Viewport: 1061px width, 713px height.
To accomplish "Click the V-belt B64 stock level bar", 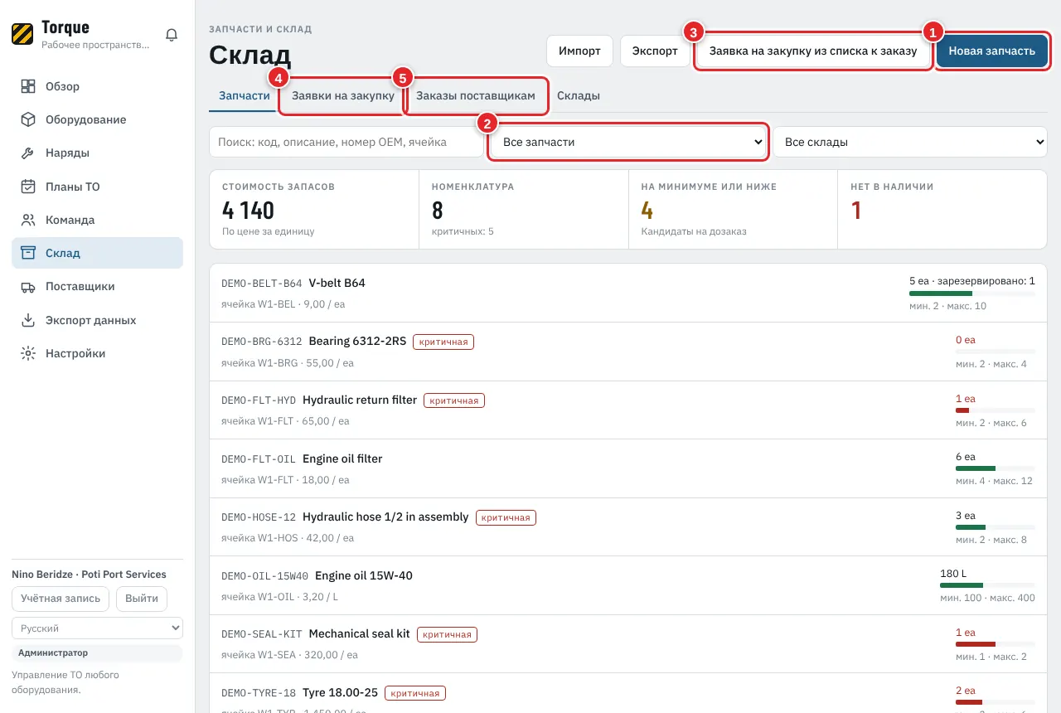I will coord(972,293).
